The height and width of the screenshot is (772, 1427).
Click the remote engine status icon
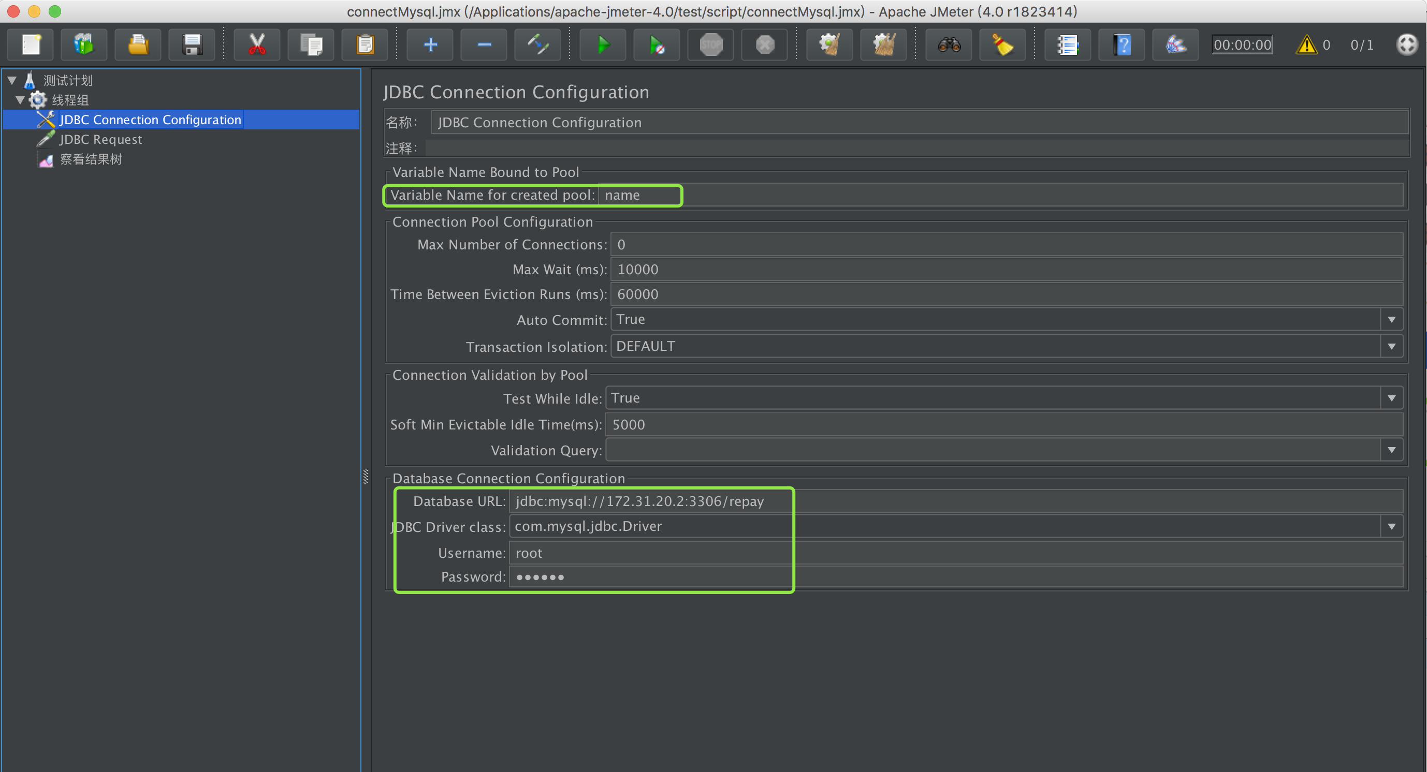pyautogui.click(x=1407, y=44)
